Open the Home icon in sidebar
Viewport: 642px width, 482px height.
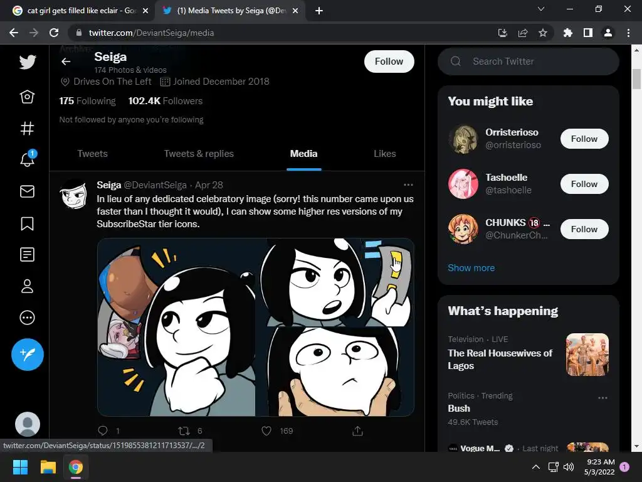click(x=28, y=97)
